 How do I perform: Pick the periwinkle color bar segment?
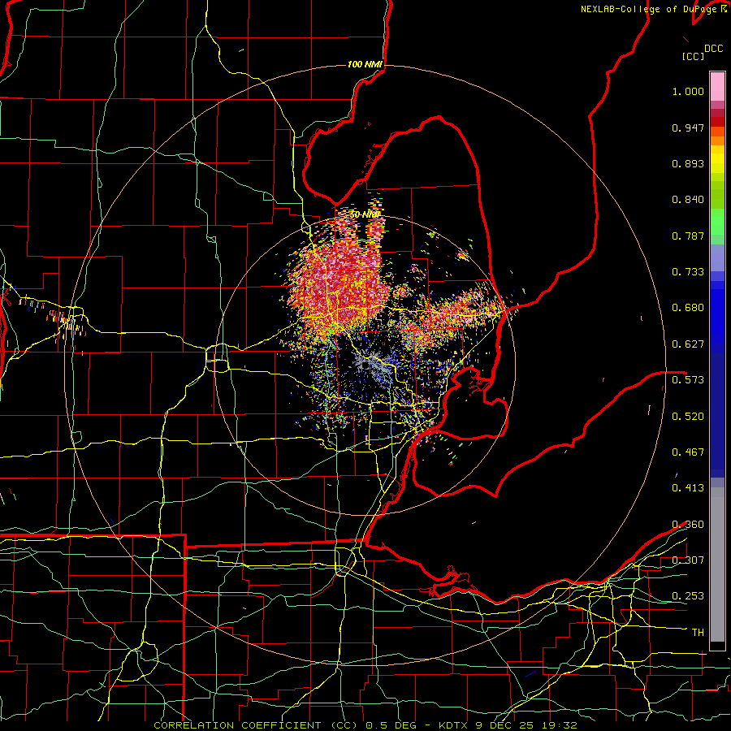click(717, 257)
